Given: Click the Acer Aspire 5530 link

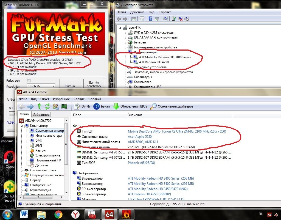Looking at the screenshot, I should click(140, 137).
